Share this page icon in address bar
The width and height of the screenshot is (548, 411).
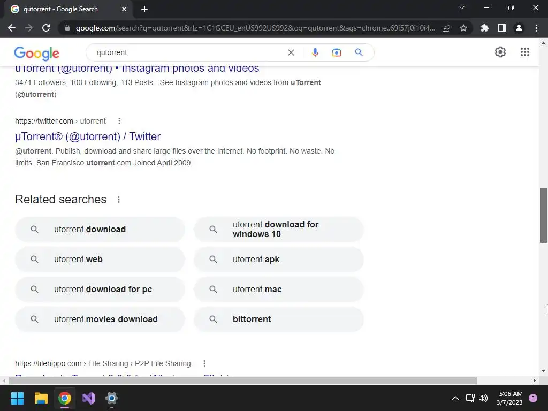tap(446, 28)
